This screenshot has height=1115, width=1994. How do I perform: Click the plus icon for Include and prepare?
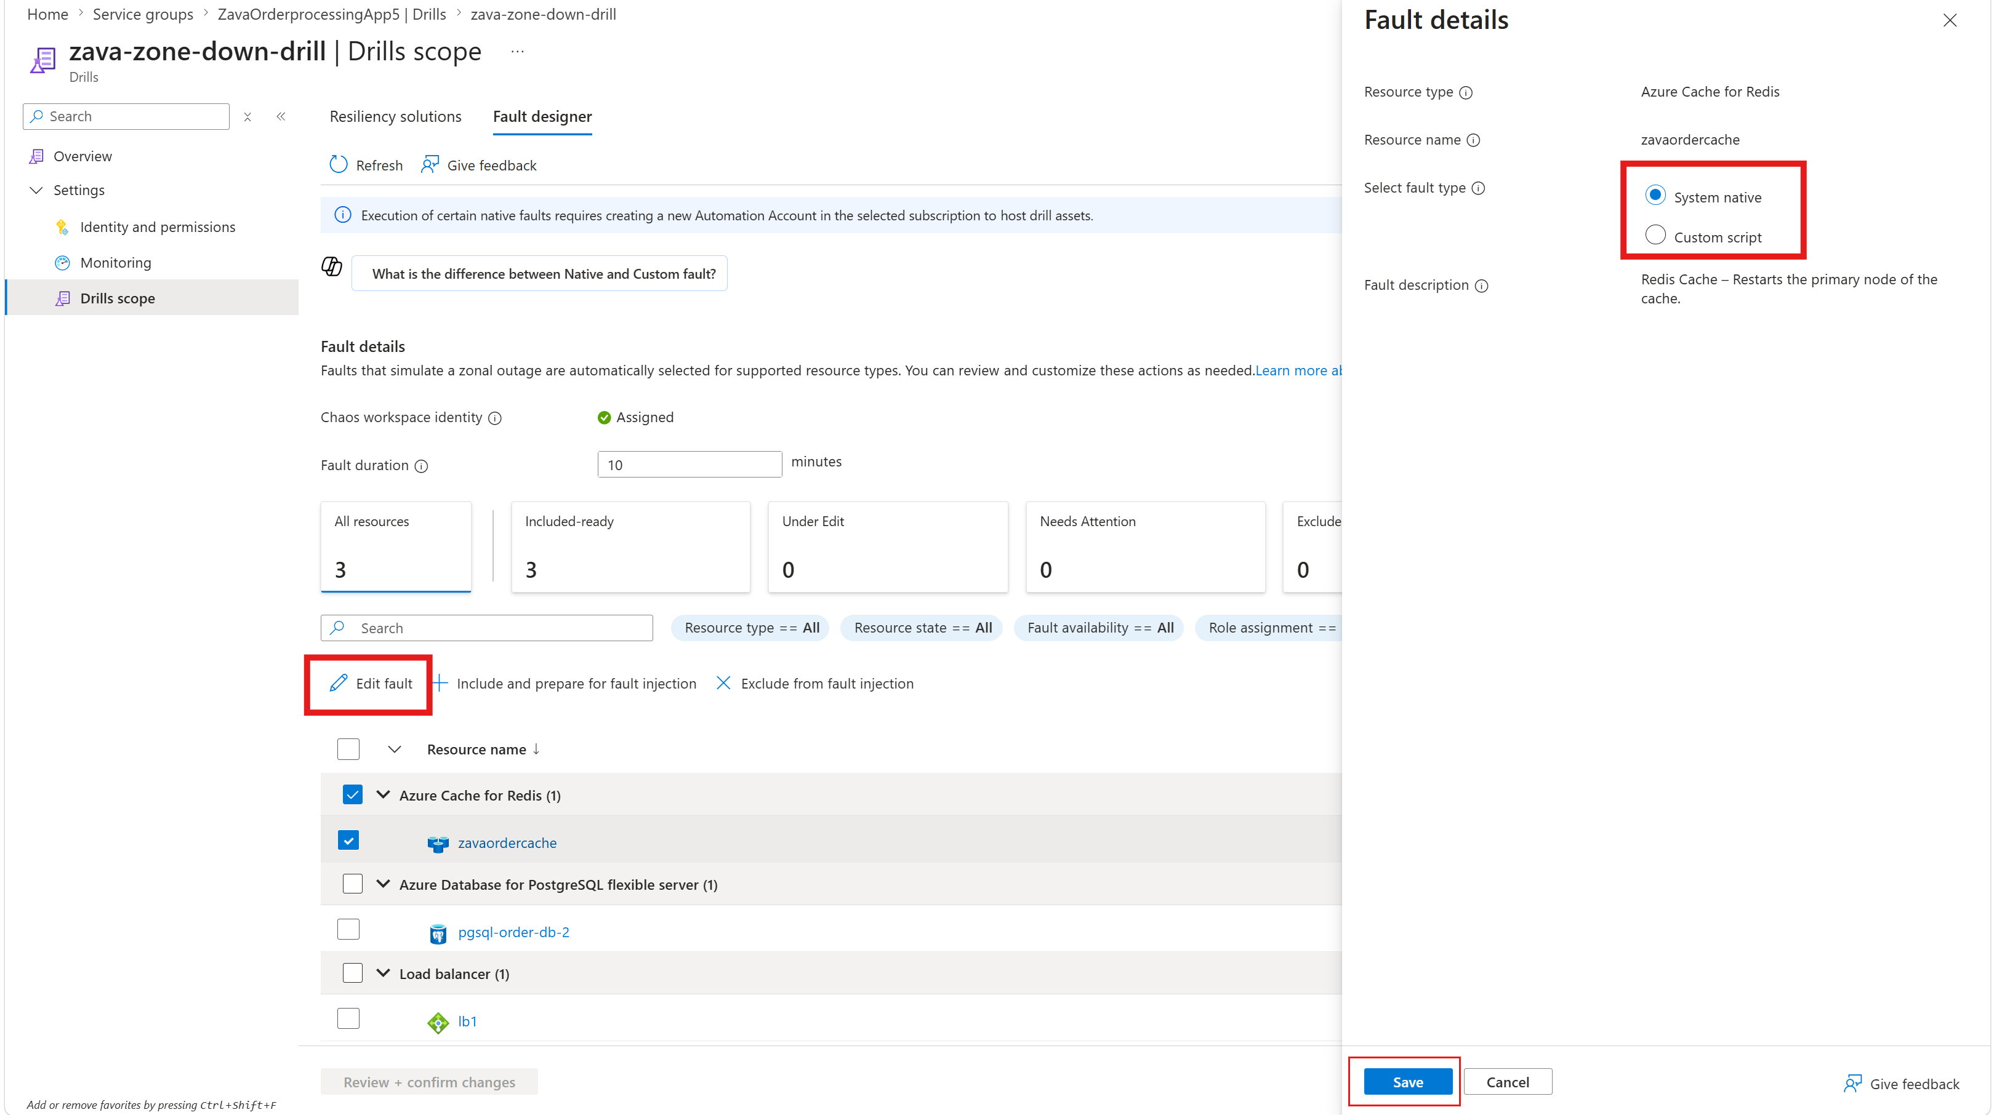(440, 683)
